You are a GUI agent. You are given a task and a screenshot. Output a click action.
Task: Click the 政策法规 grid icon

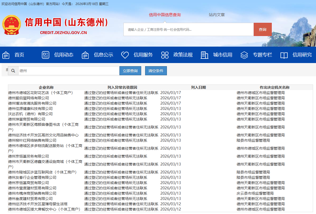point(165,55)
